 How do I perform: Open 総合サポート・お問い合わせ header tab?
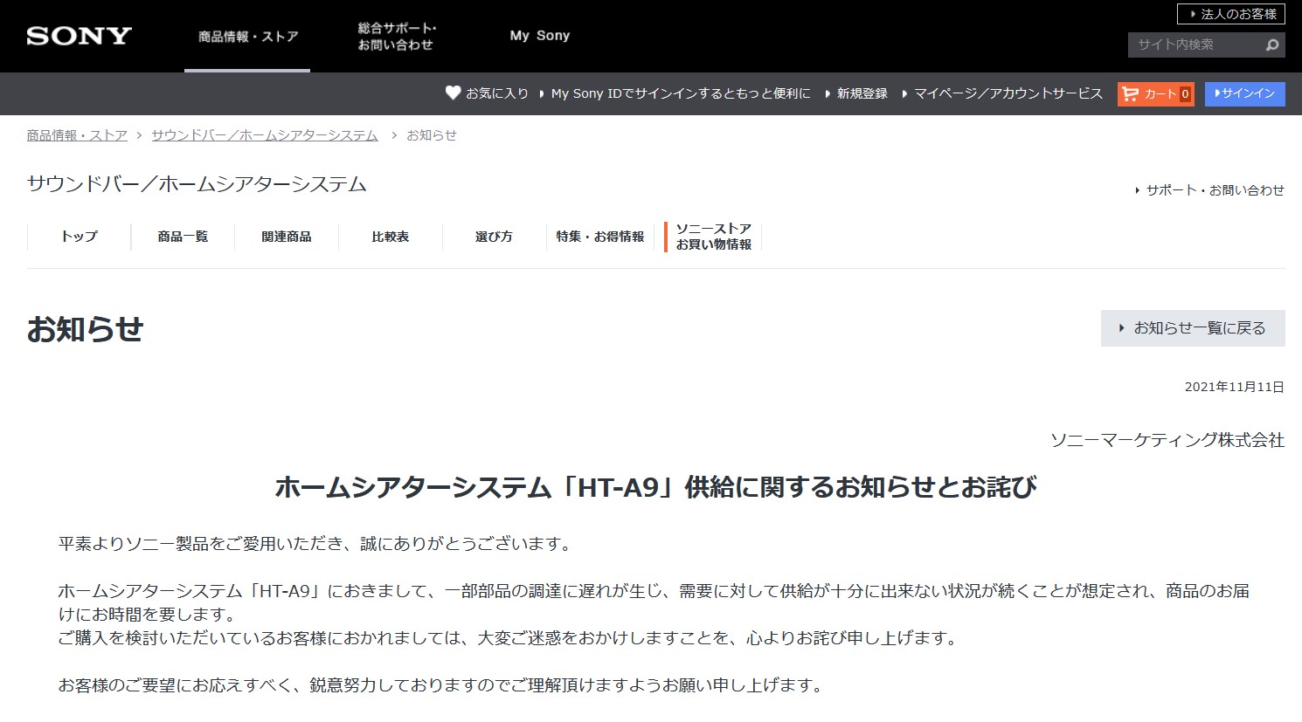point(397,36)
